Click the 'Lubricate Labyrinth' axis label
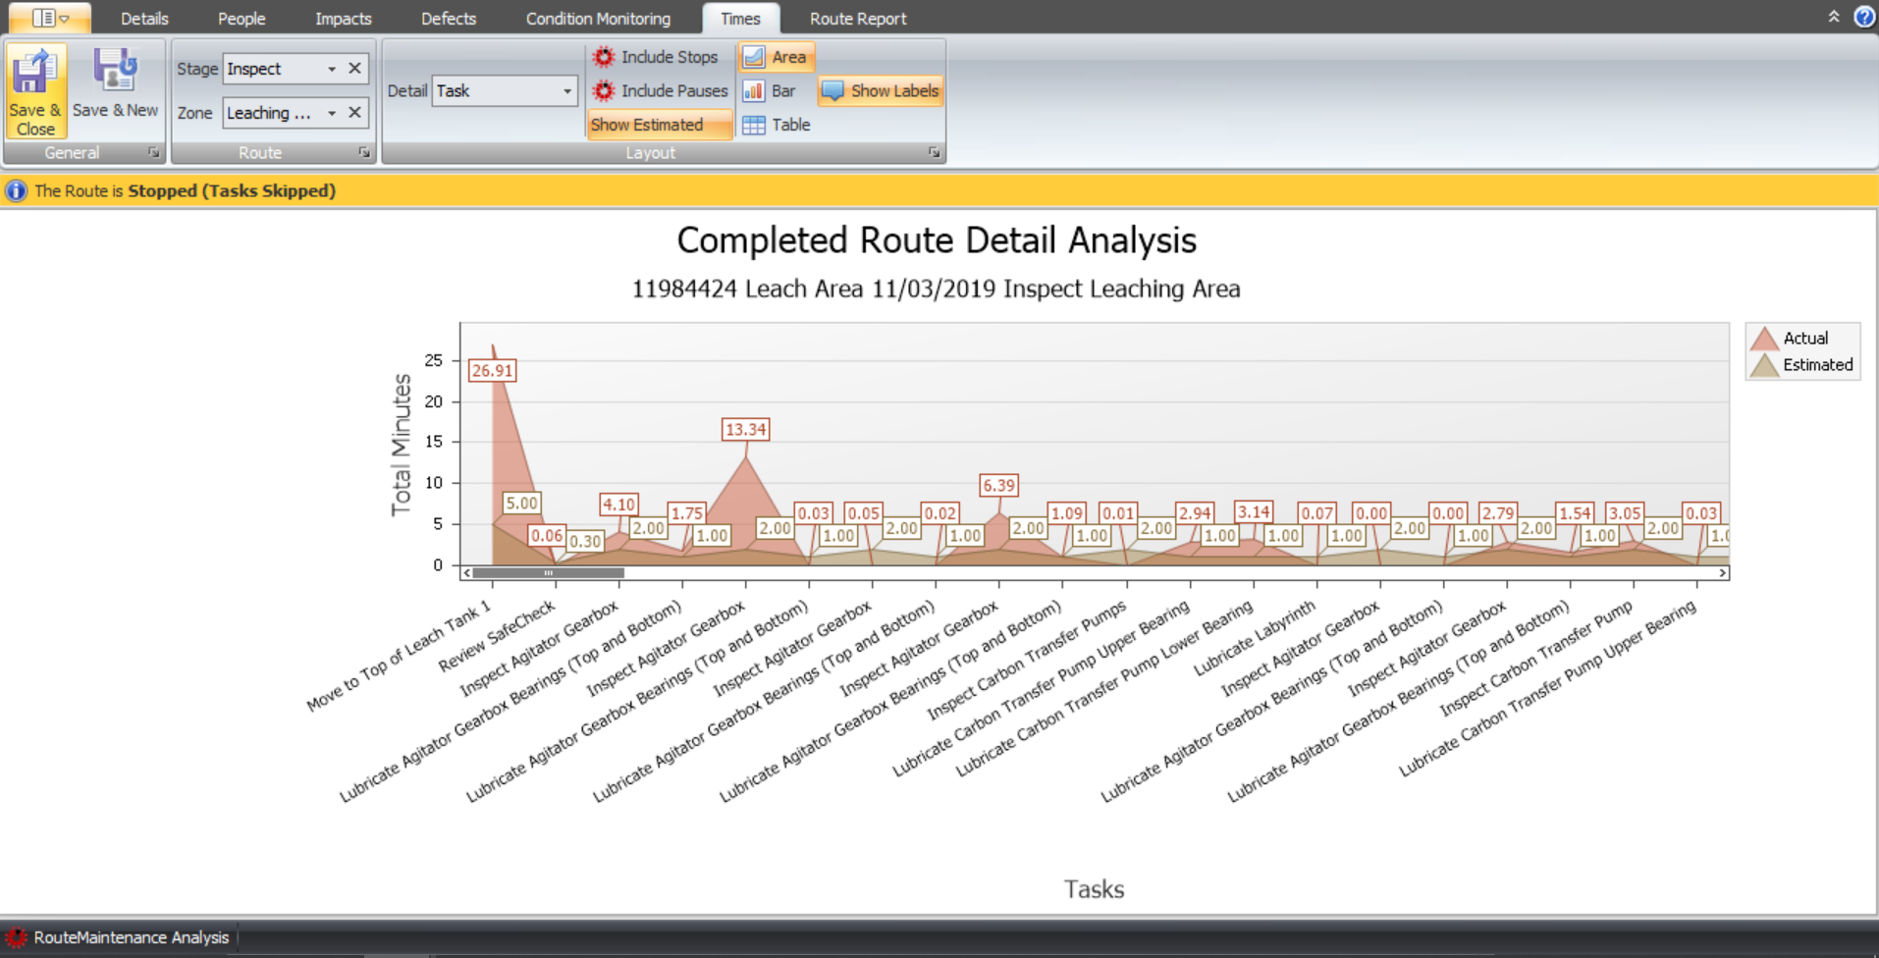The image size is (1879, 958). (1254, 639)
